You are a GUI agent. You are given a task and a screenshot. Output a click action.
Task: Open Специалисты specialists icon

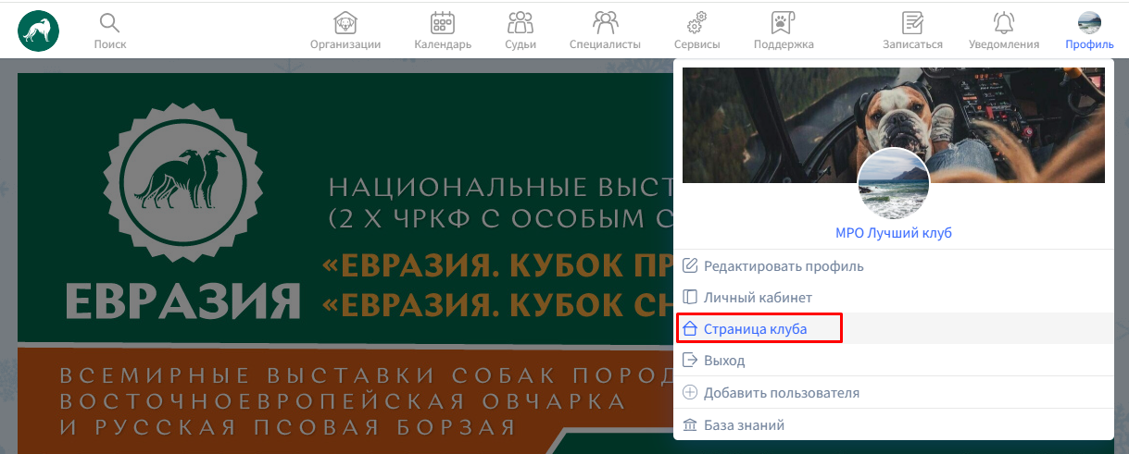(x=605, y=23)
